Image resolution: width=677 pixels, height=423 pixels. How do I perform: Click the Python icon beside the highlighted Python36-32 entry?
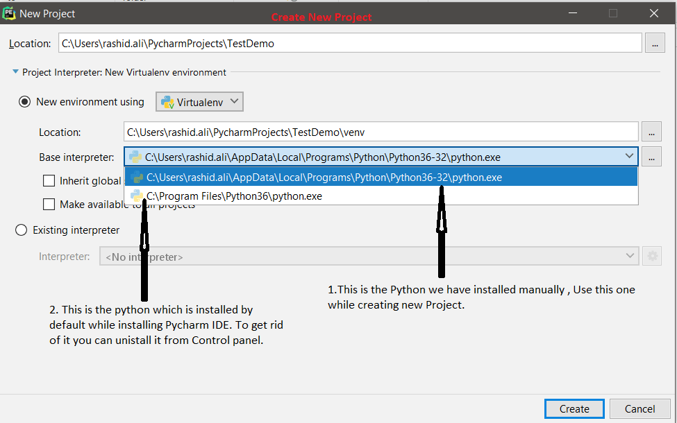pos(137,177)
